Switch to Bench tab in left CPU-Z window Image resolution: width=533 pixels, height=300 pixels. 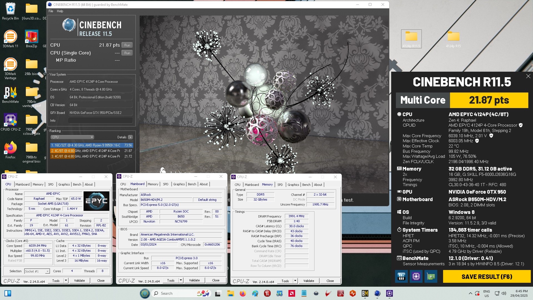click(x=77, y=184)
